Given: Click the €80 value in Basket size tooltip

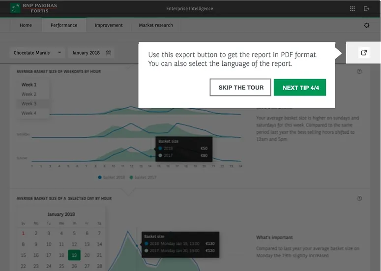Looking at the screenshot, I should coord(204,155).
